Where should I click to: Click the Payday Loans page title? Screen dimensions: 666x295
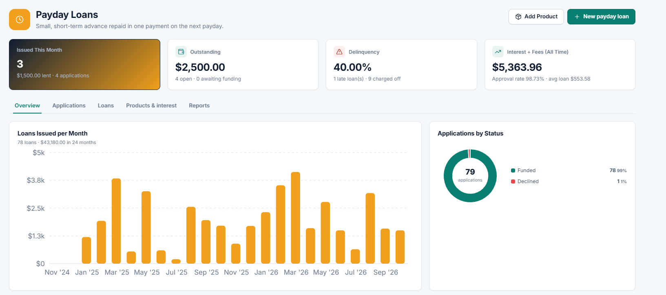67,15
